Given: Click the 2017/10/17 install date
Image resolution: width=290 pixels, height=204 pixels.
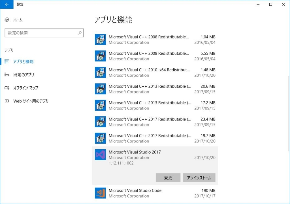Looking at the screenshot, I should (x=205, y=196).
